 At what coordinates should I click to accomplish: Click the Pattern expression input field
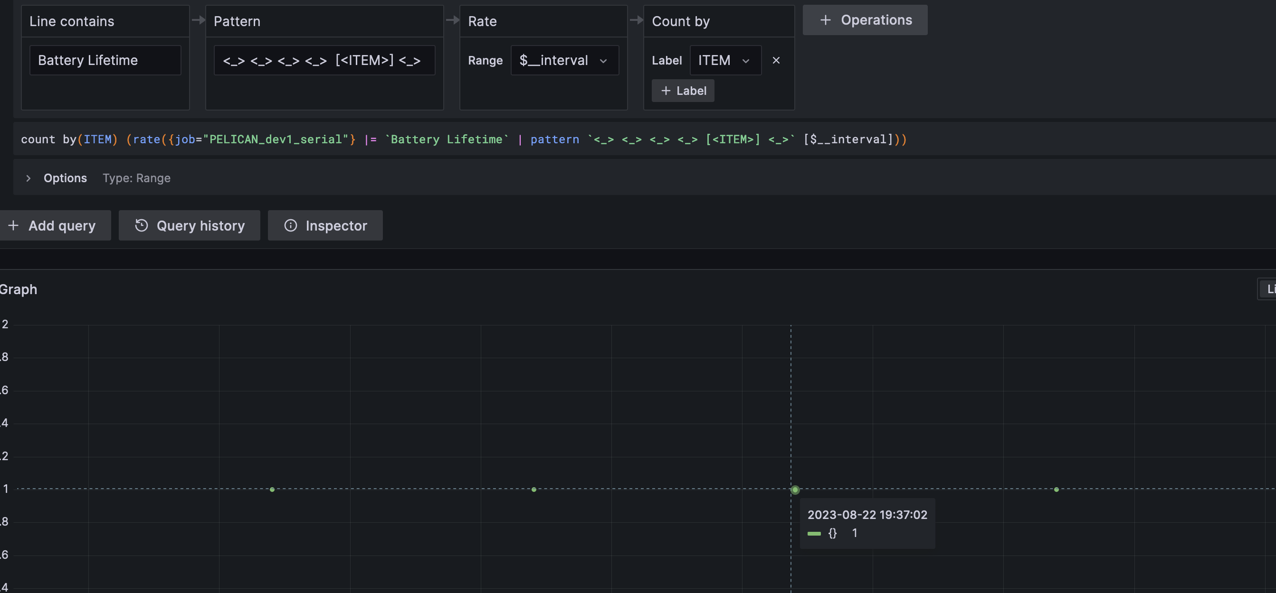[324, 60]
